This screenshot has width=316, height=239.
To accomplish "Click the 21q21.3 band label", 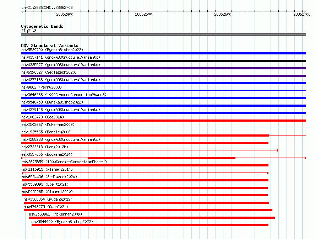I will [x=29, y=31].
